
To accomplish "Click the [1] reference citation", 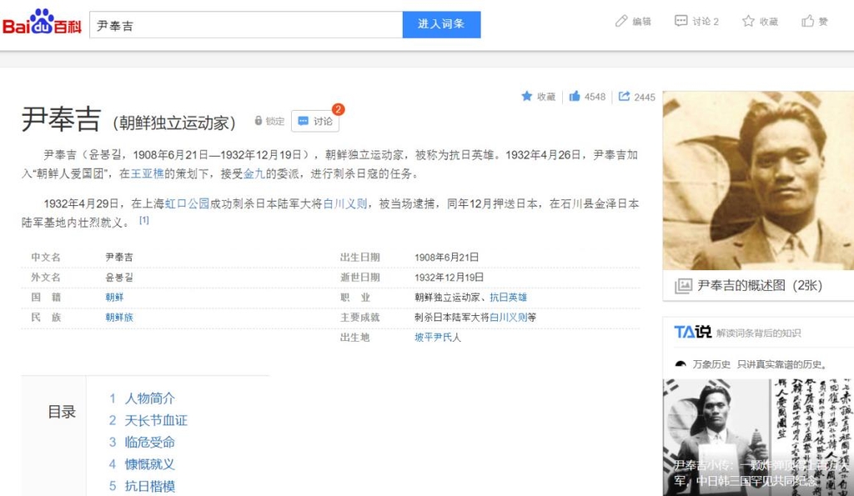I will click(144, 221).
